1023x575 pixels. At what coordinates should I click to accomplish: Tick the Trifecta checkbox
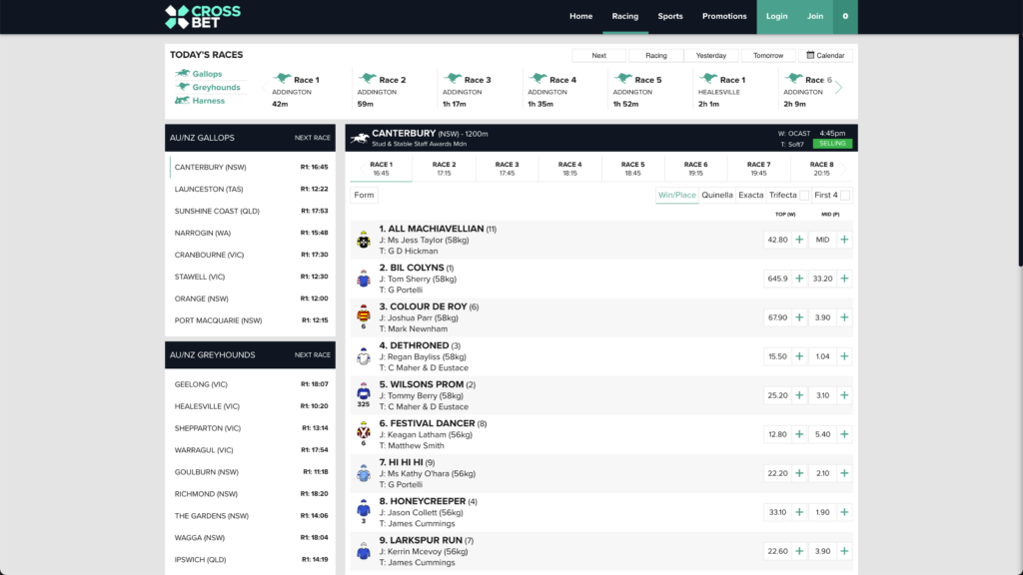tap(804, 196)
